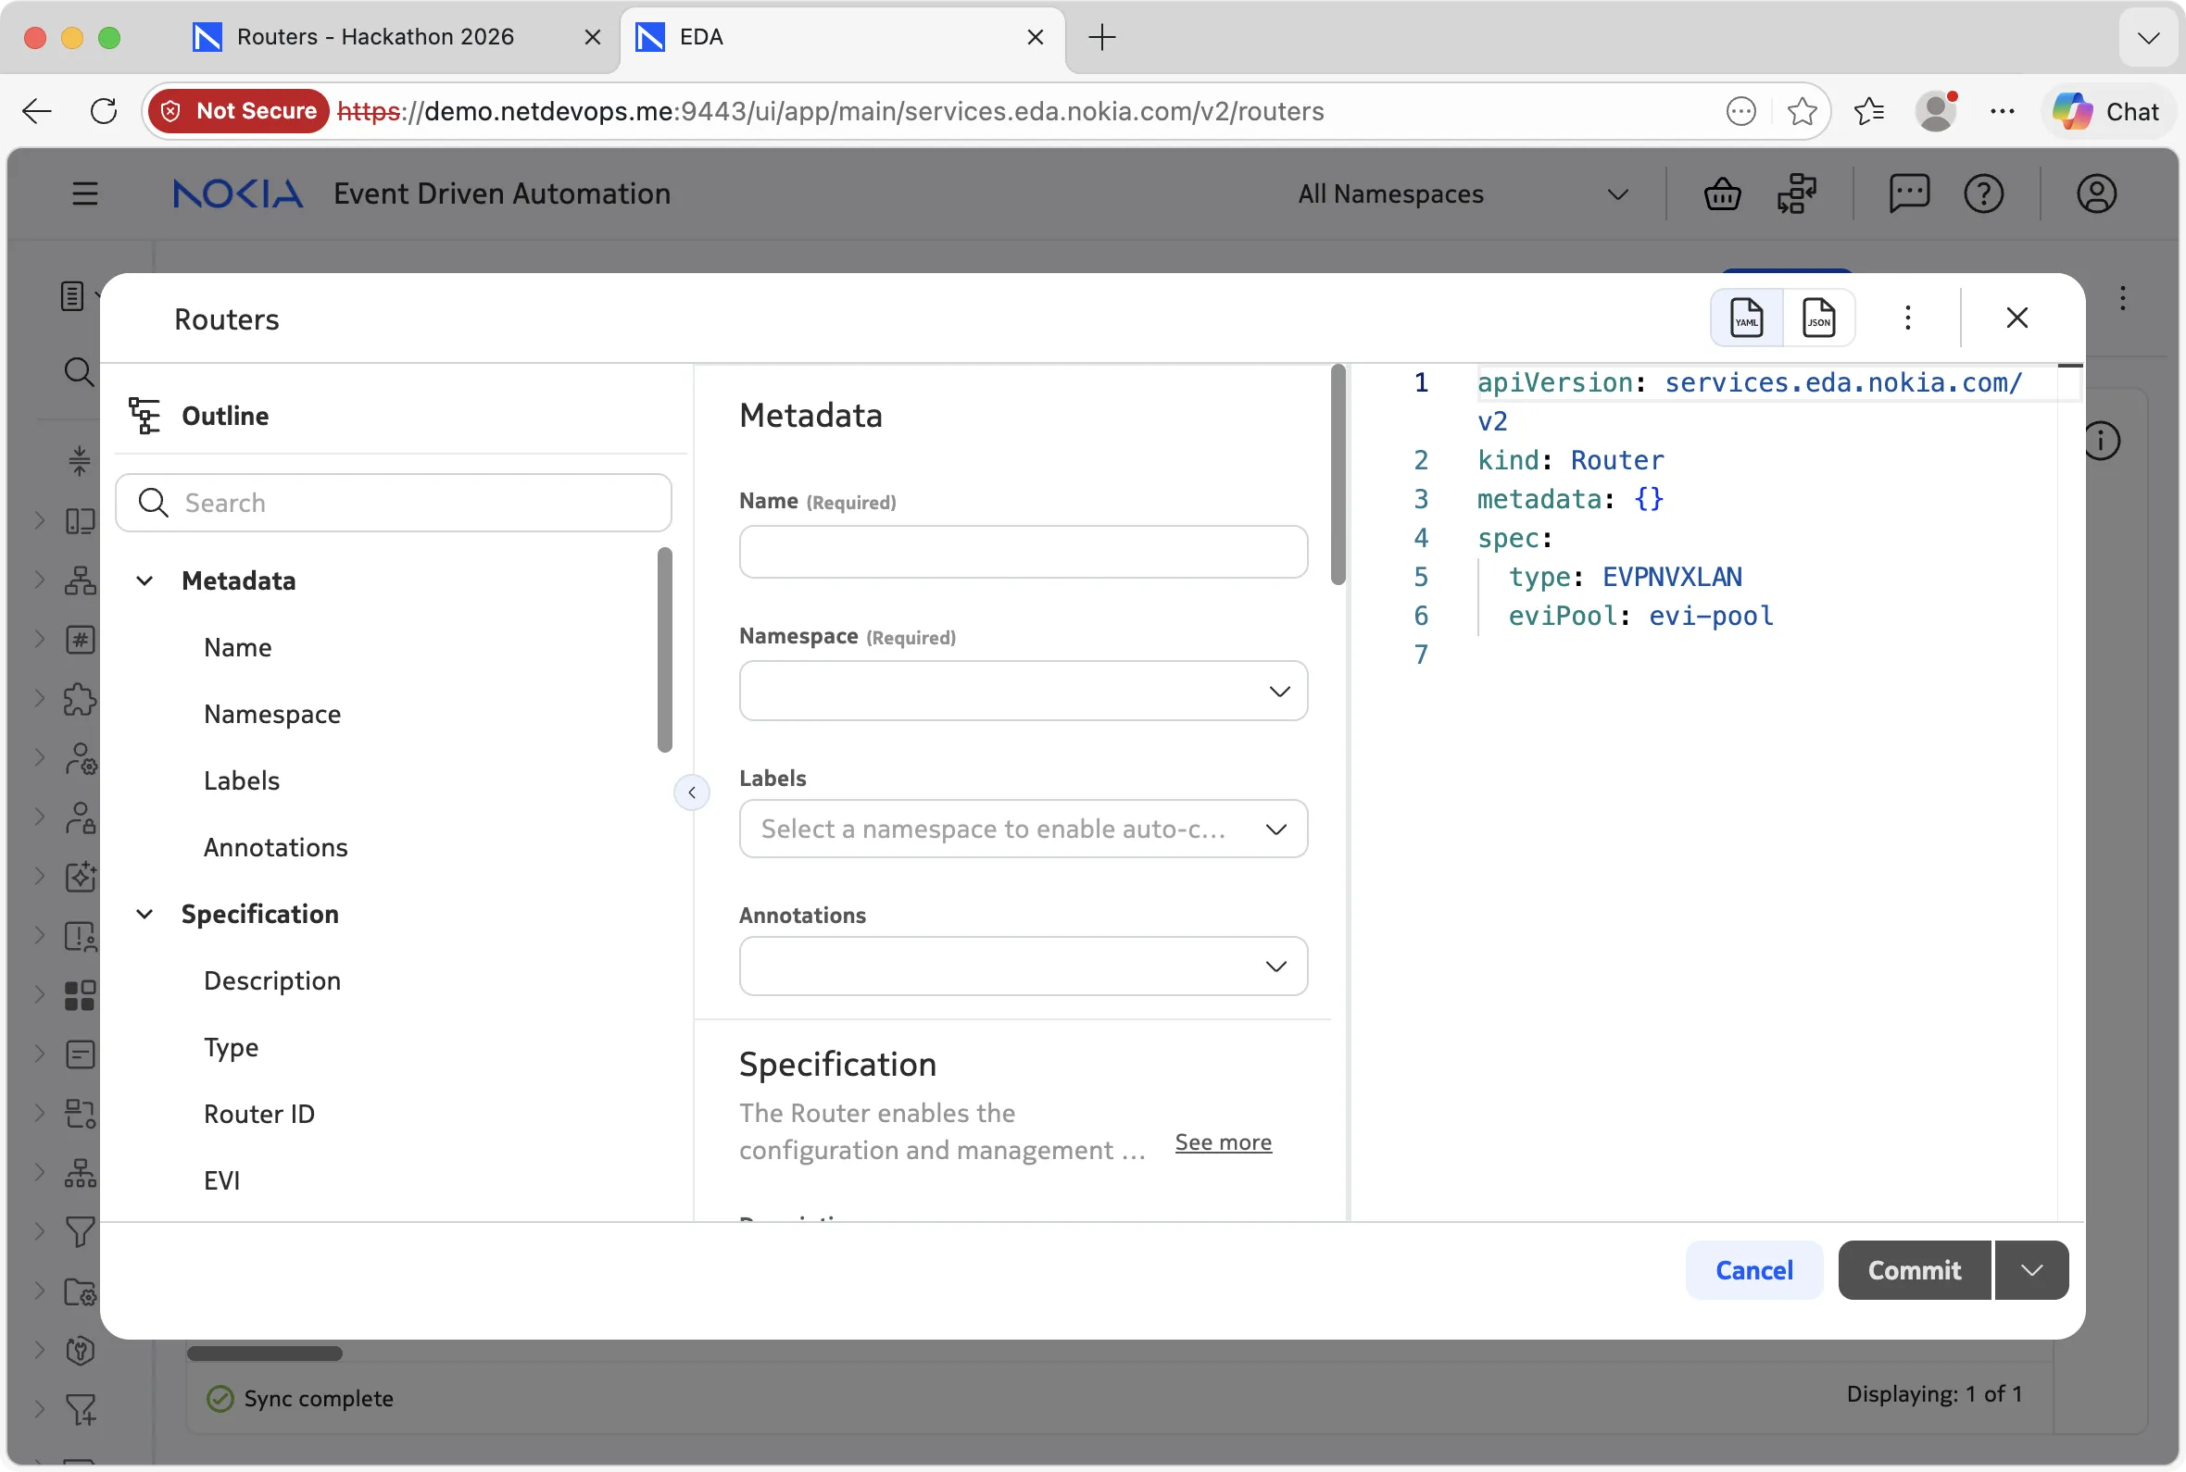Open the dialog's three-dot more options menu
Image resolution: width=2186 pixels, height=1472 pixels.
coord(1907,318)
